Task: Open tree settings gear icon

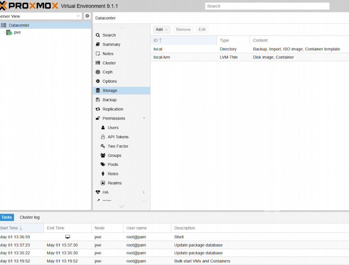Action: 87,16
